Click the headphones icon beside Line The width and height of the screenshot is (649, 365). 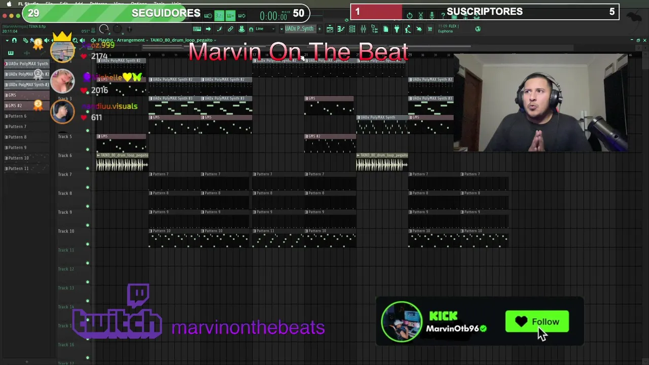click(x=251, y=29)
